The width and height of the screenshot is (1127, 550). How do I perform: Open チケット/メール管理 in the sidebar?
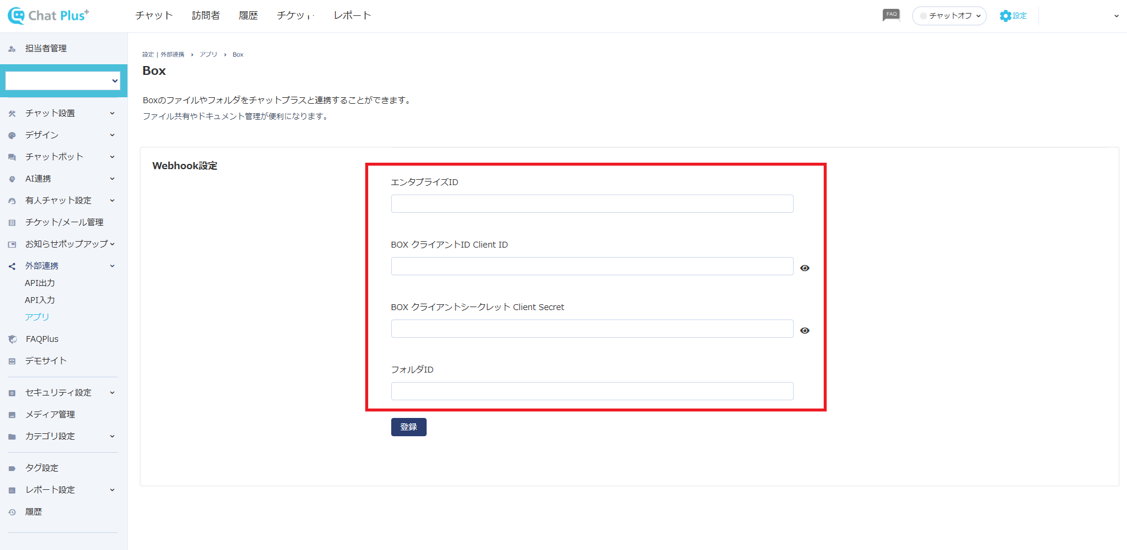[x=64, y=222]
